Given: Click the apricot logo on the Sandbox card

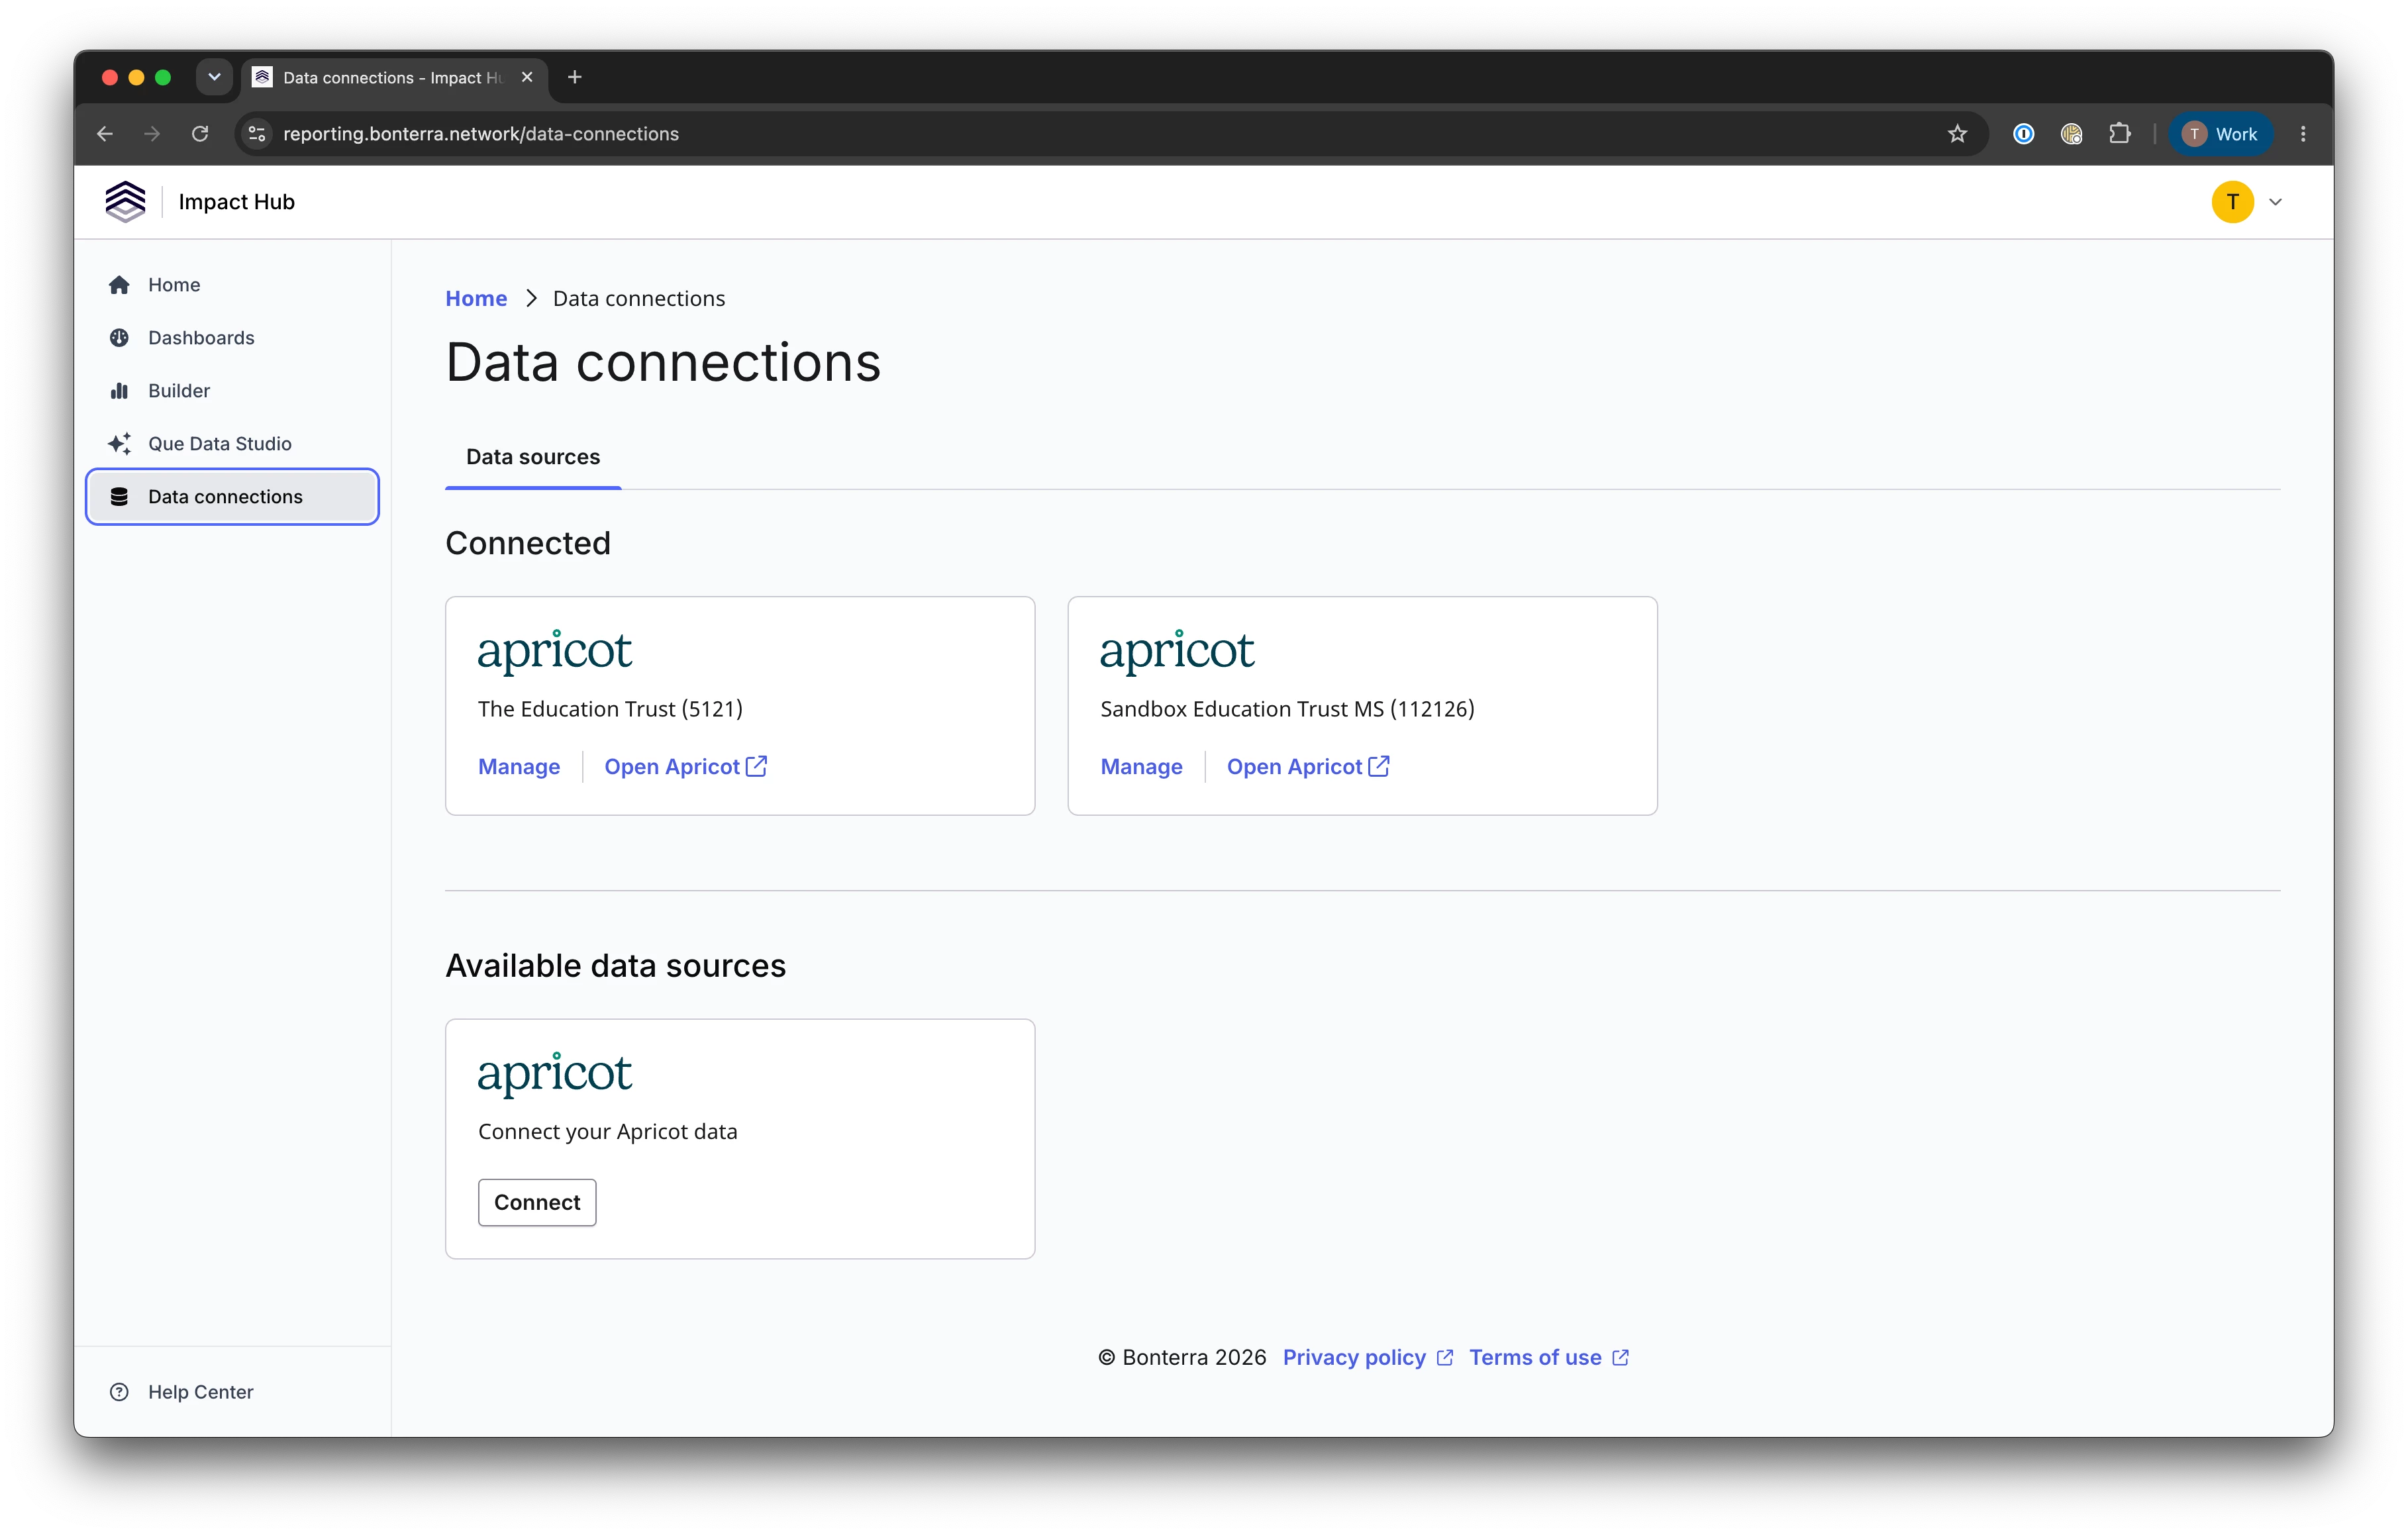Looking at the screenshot, I should coord(1177,652).
